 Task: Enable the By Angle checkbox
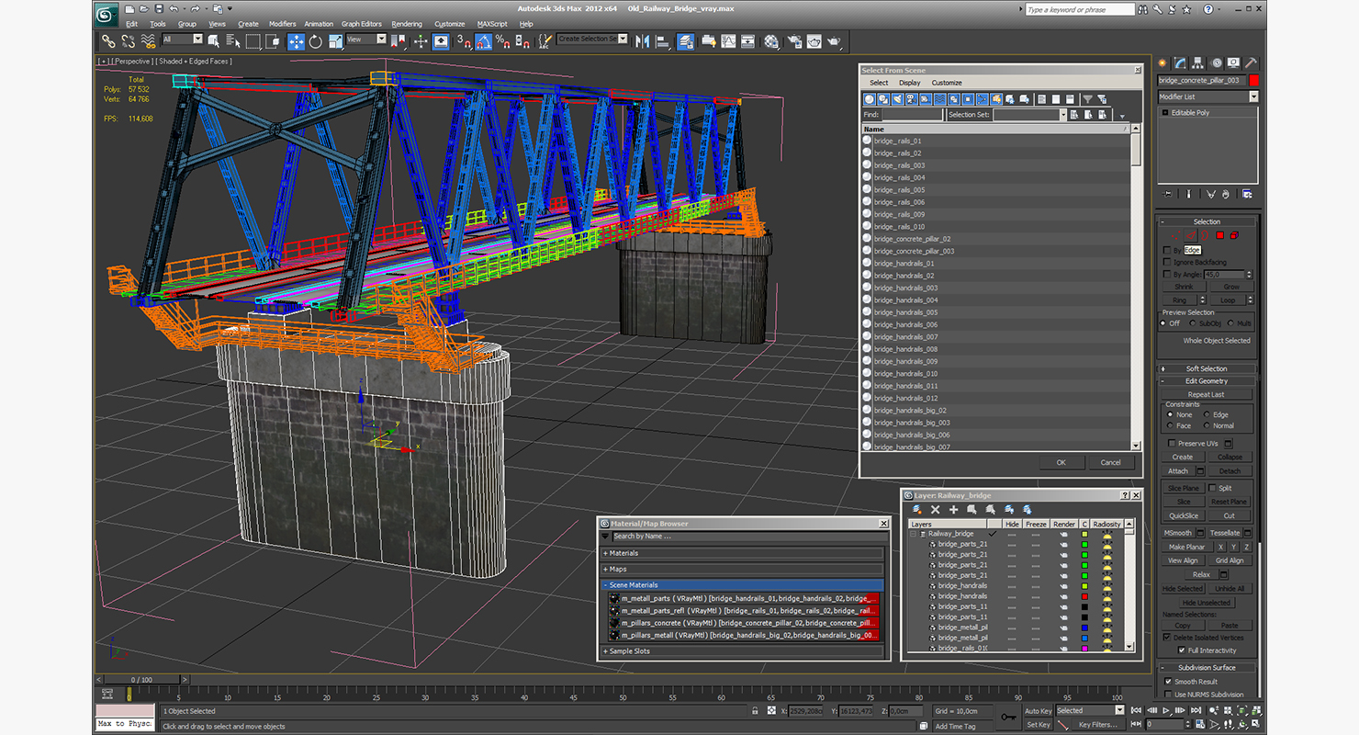[x=1167, y=274]
